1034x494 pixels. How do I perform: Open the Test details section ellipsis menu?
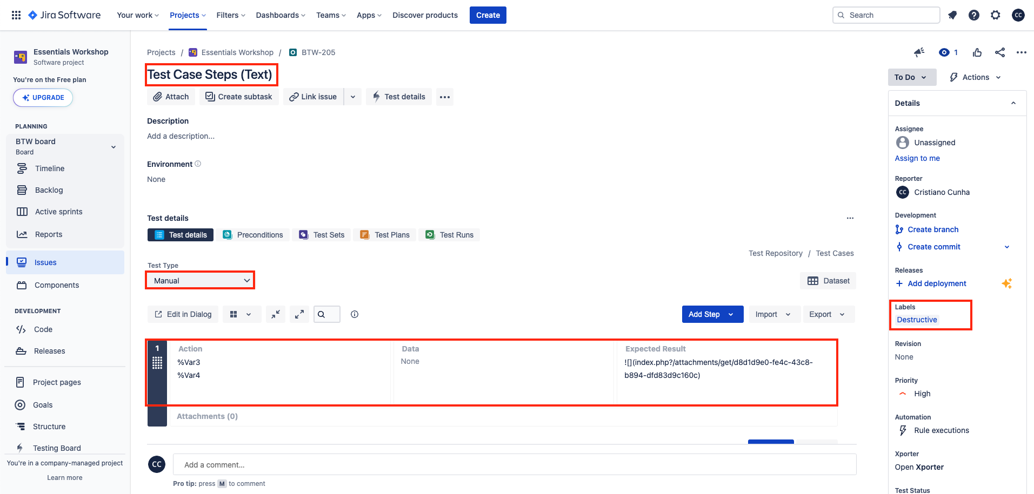pos(850,218)
